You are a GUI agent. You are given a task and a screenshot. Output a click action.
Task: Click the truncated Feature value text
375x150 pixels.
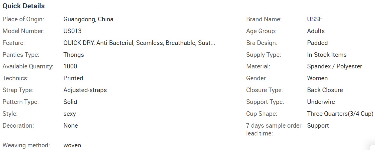(x=139, y=43)
